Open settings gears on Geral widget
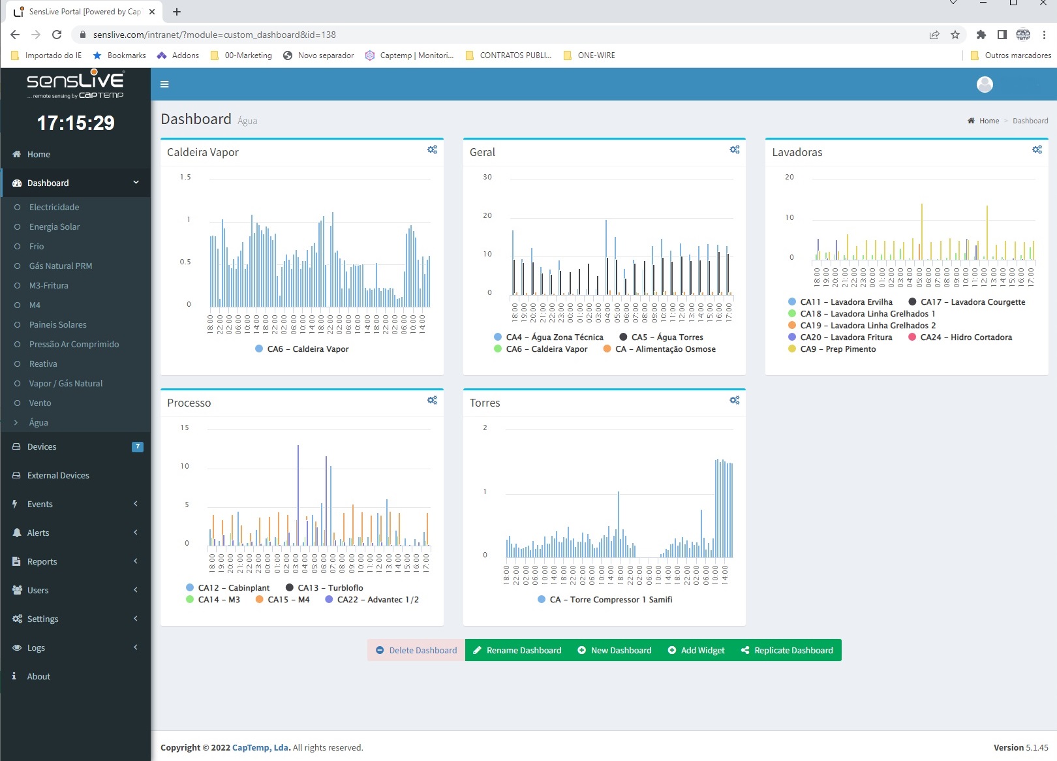Screen dimensions: 1057x761 tap(734, 149)
